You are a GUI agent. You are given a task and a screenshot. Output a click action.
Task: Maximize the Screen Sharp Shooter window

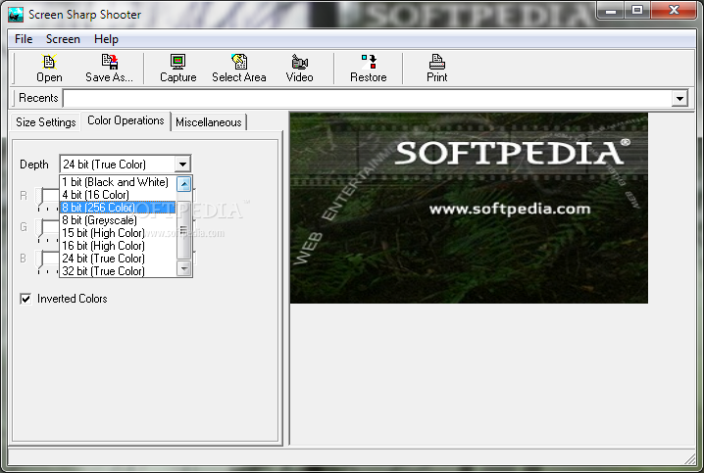636,11
